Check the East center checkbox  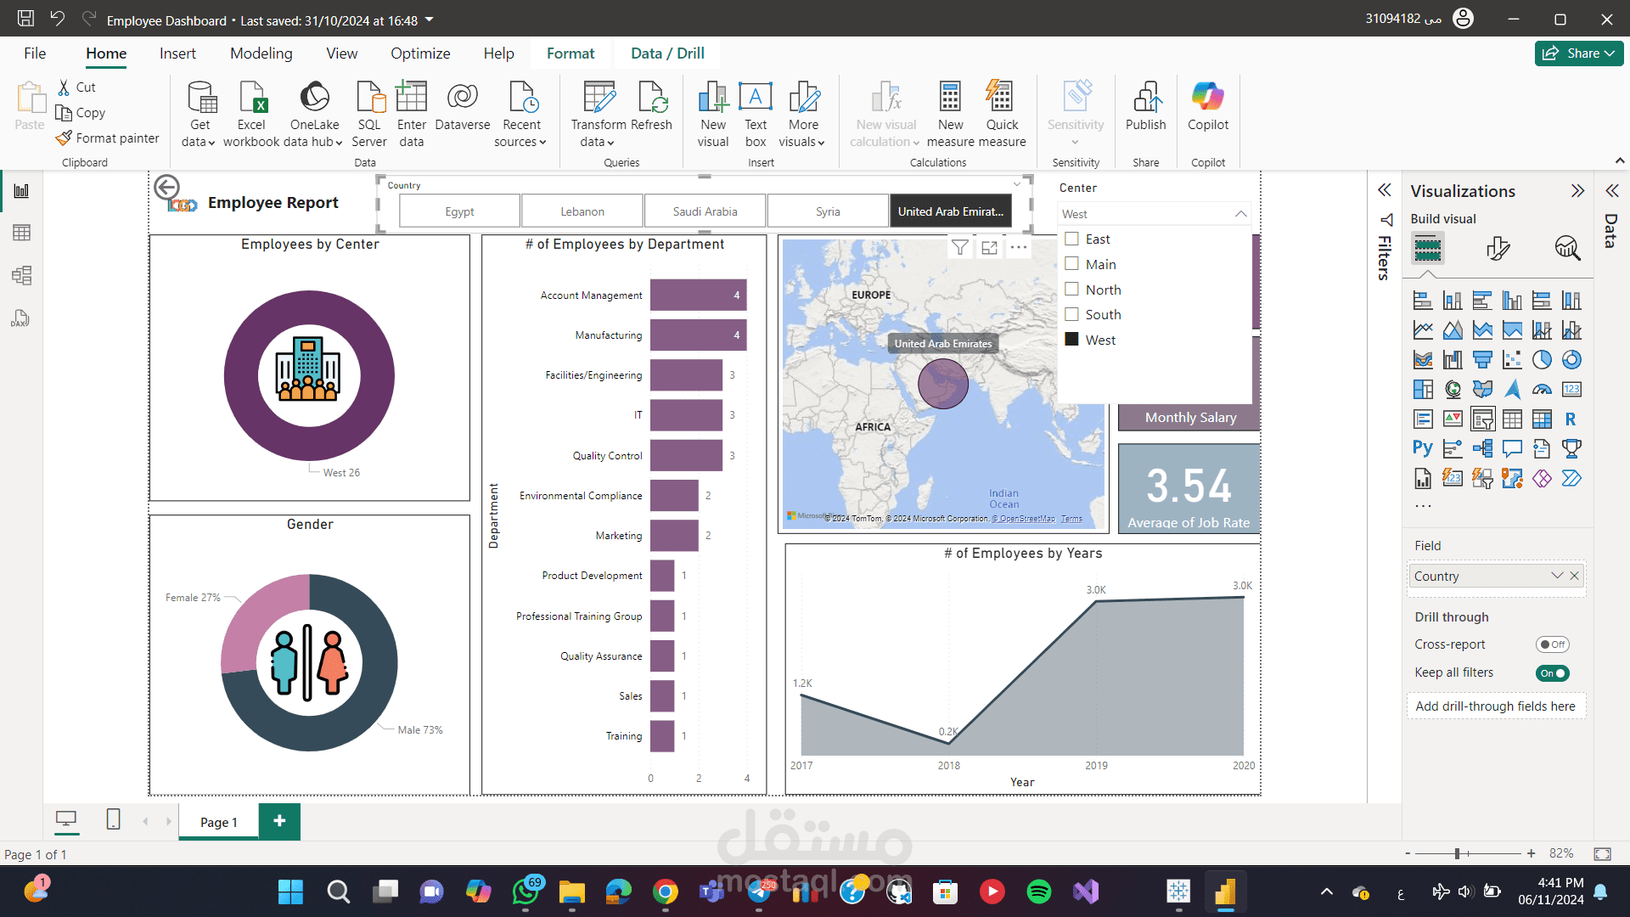pos(1071,239)
